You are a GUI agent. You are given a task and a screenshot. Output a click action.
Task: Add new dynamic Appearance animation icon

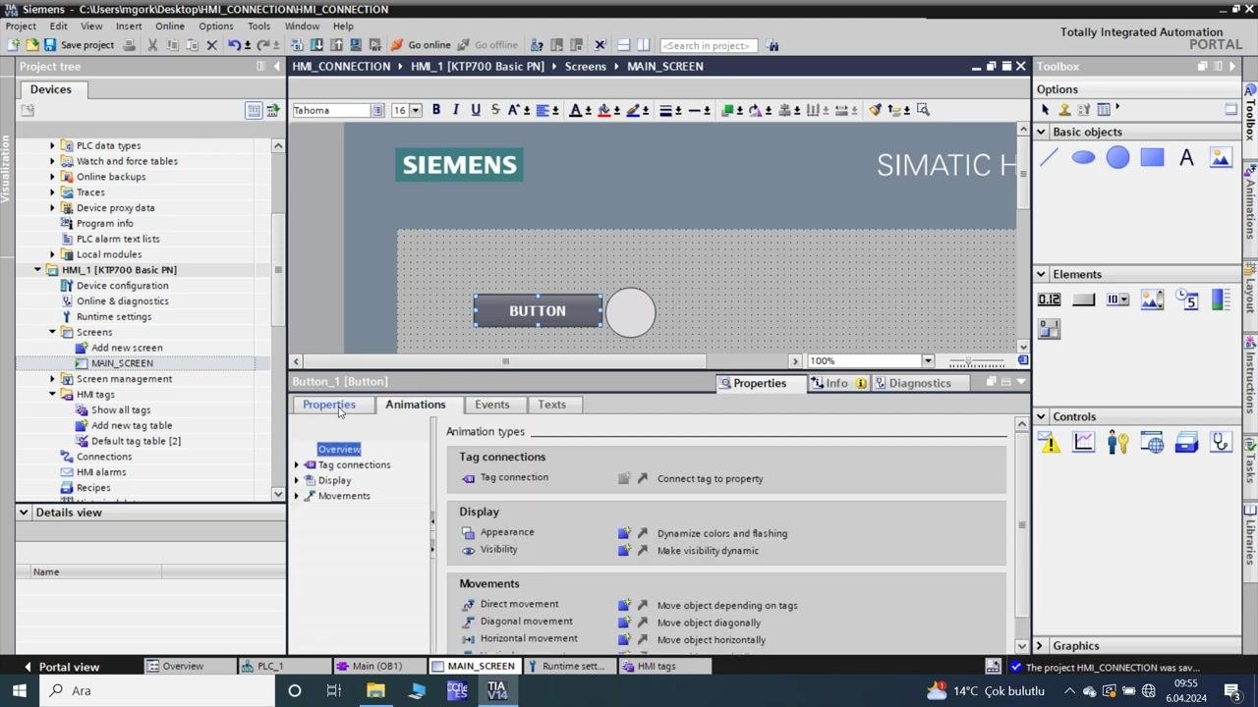[x=624, y=533]
